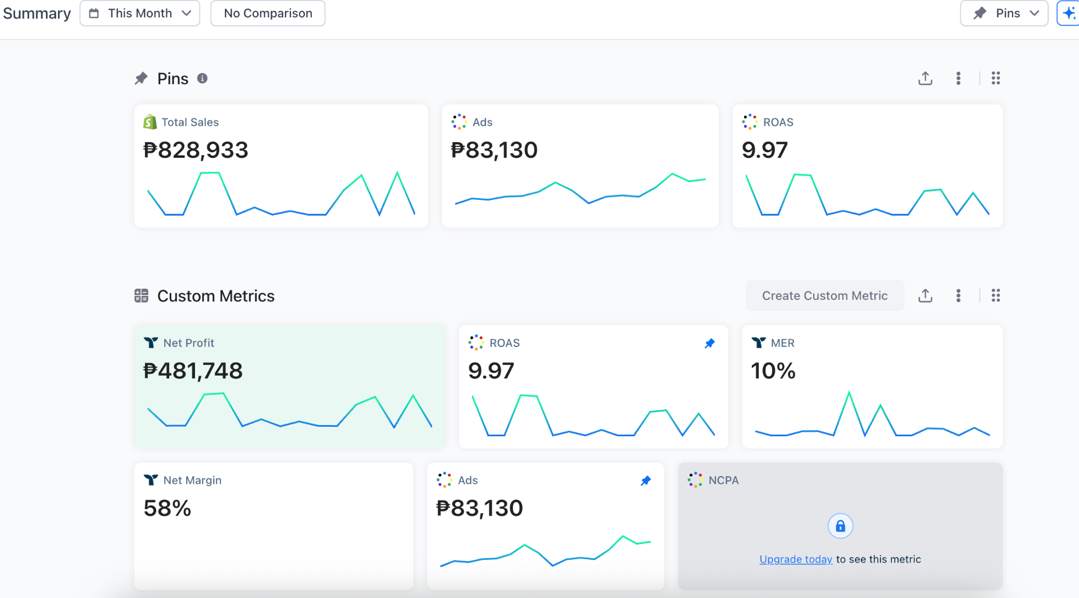Click the info icon beside the Pins heading
The image size is (1079, 598).
202,79
